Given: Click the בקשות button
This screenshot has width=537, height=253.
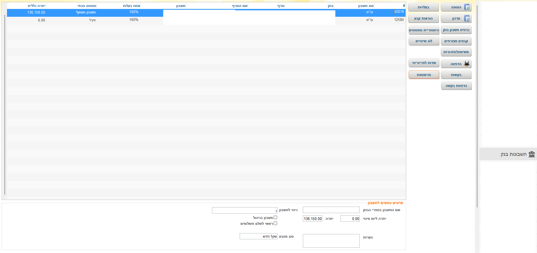Looking at the screenshot, I should [x=456, y=75].
